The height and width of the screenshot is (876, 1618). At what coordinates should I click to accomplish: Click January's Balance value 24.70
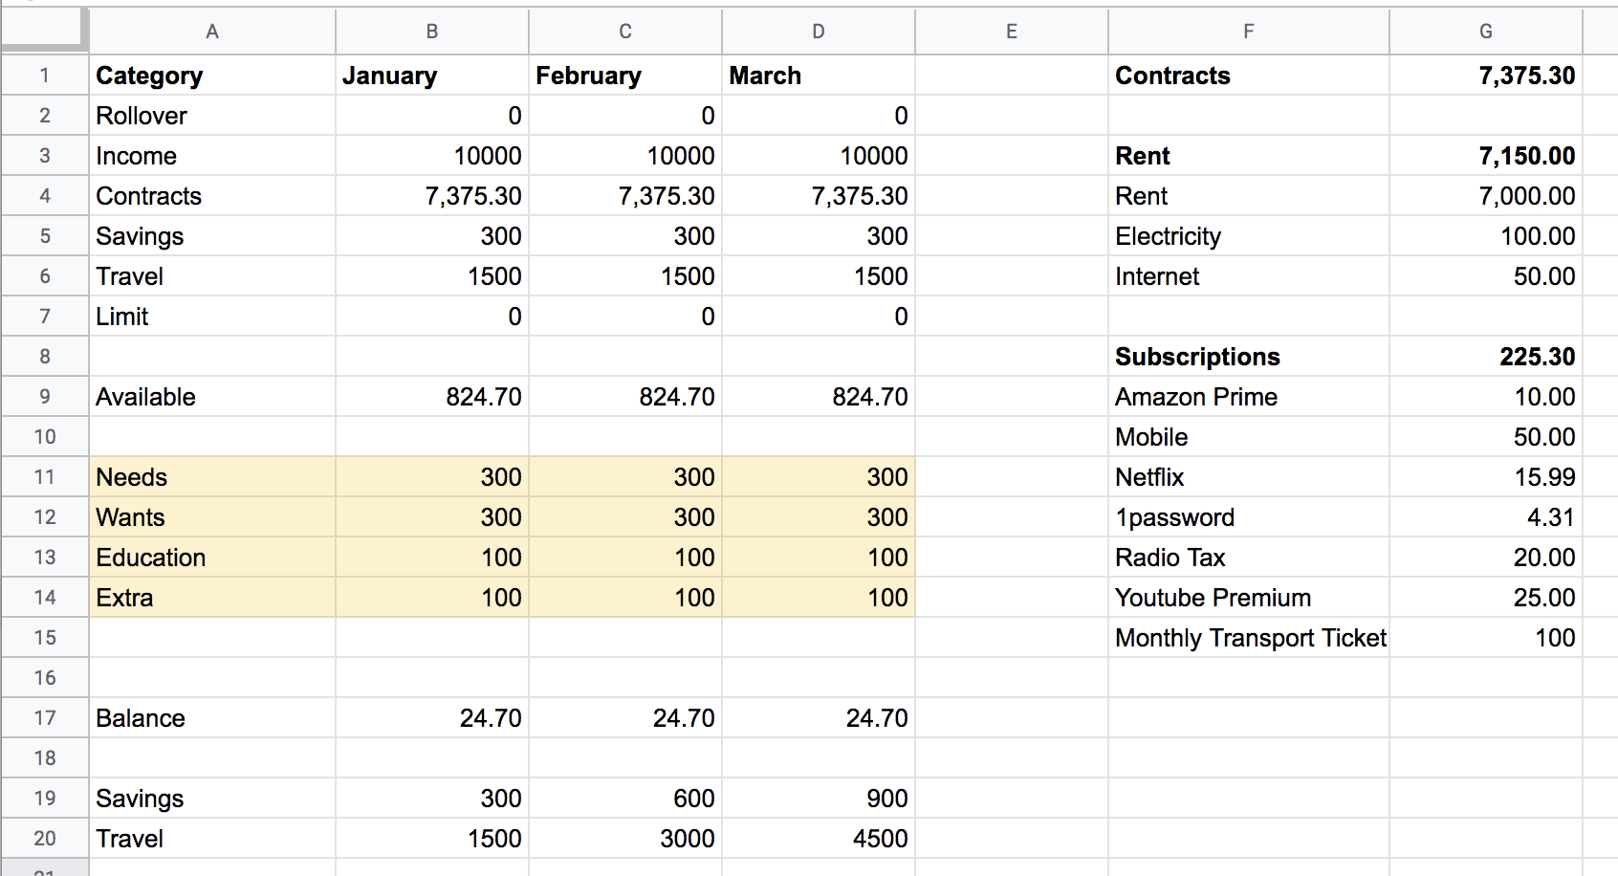click(432, 718)
